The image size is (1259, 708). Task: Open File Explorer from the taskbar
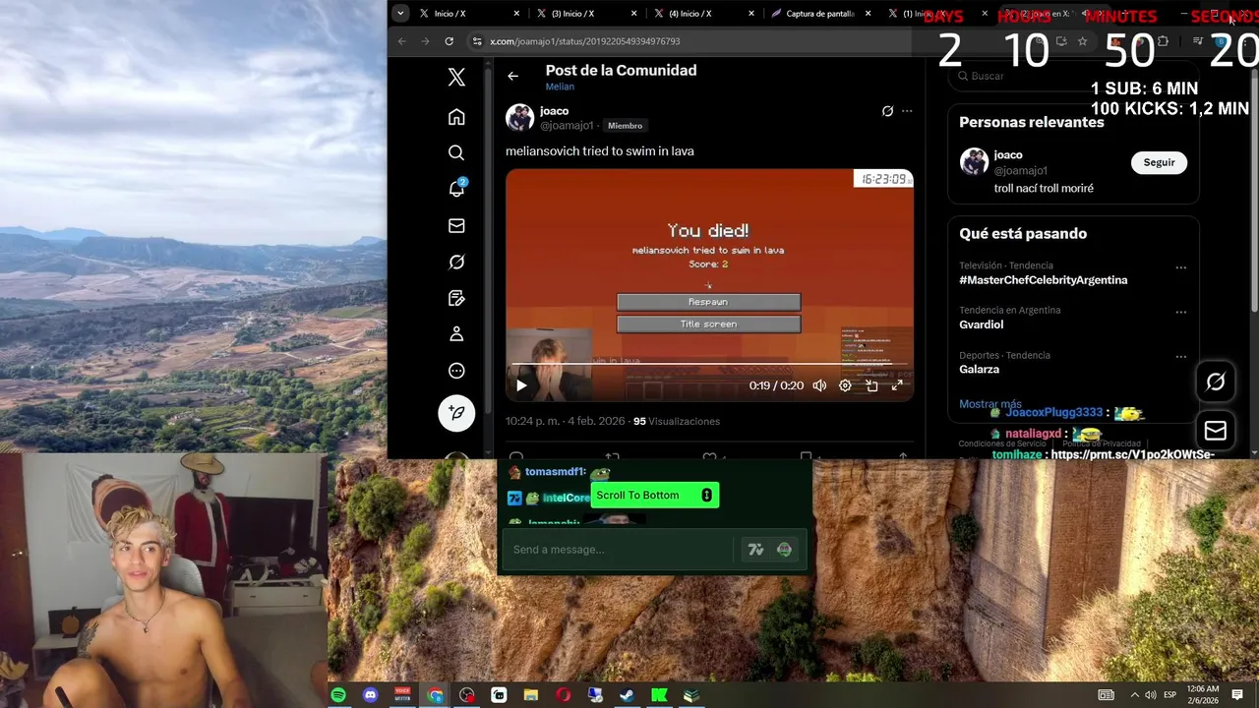click(531, 695)
